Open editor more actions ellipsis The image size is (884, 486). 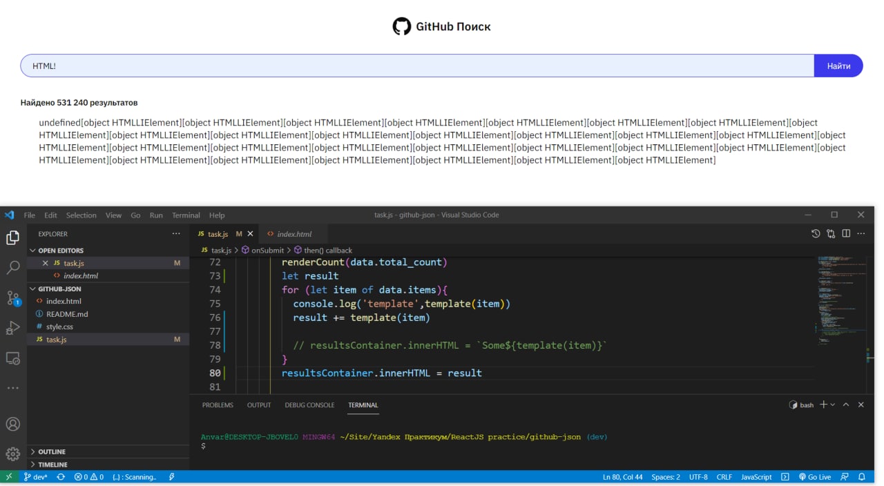coord(861,234)
